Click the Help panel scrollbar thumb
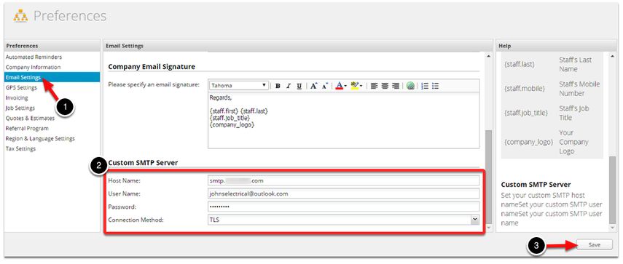Screen dimensions: 623x264 pos(612,190)
